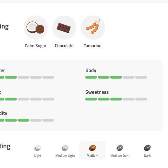This screenshot has width=168, height=168.
Task: Select the Medium Light roast bean icon
Action: 65,148
